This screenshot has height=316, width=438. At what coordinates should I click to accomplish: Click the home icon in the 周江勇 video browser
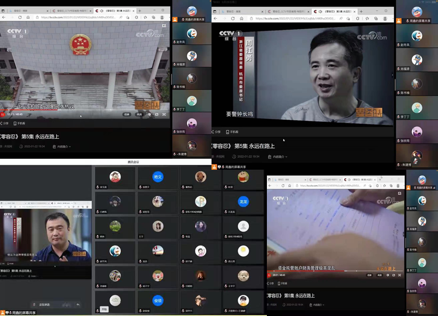[241, 18]
